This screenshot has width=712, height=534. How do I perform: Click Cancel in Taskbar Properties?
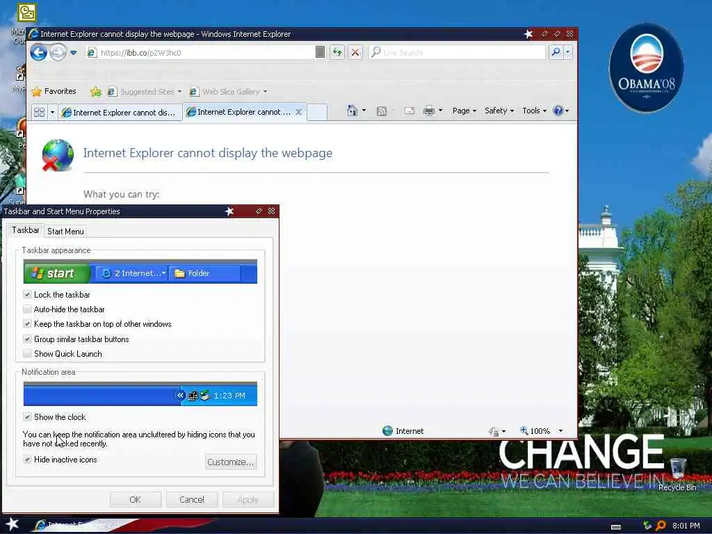(x=192, y=499)
